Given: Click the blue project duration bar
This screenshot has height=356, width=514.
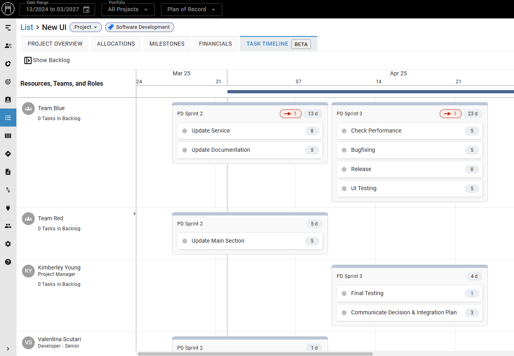Looking at the screenshot, I should (x=371, y=92).
